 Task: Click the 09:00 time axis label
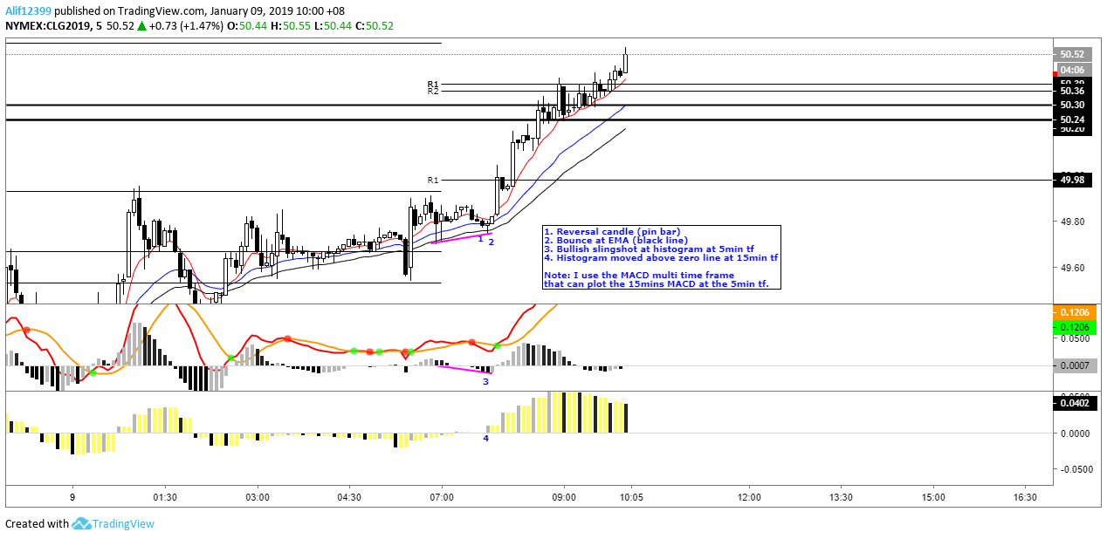pyautogui.click(x=564, y=497)
